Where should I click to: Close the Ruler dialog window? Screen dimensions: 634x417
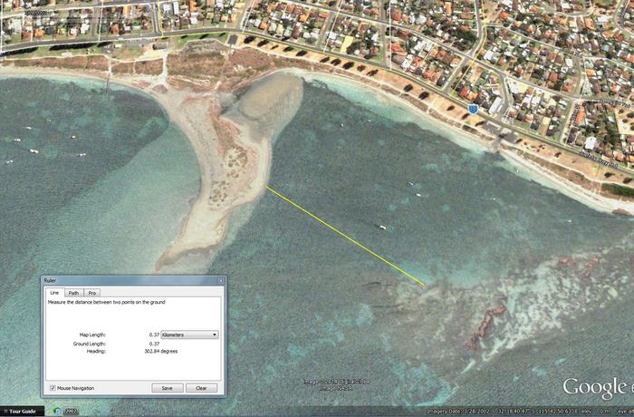coord(220,281)
